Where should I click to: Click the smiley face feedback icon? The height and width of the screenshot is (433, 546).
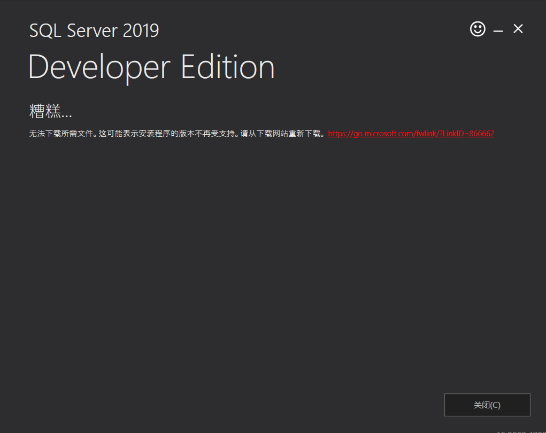[x=478, y=29]
